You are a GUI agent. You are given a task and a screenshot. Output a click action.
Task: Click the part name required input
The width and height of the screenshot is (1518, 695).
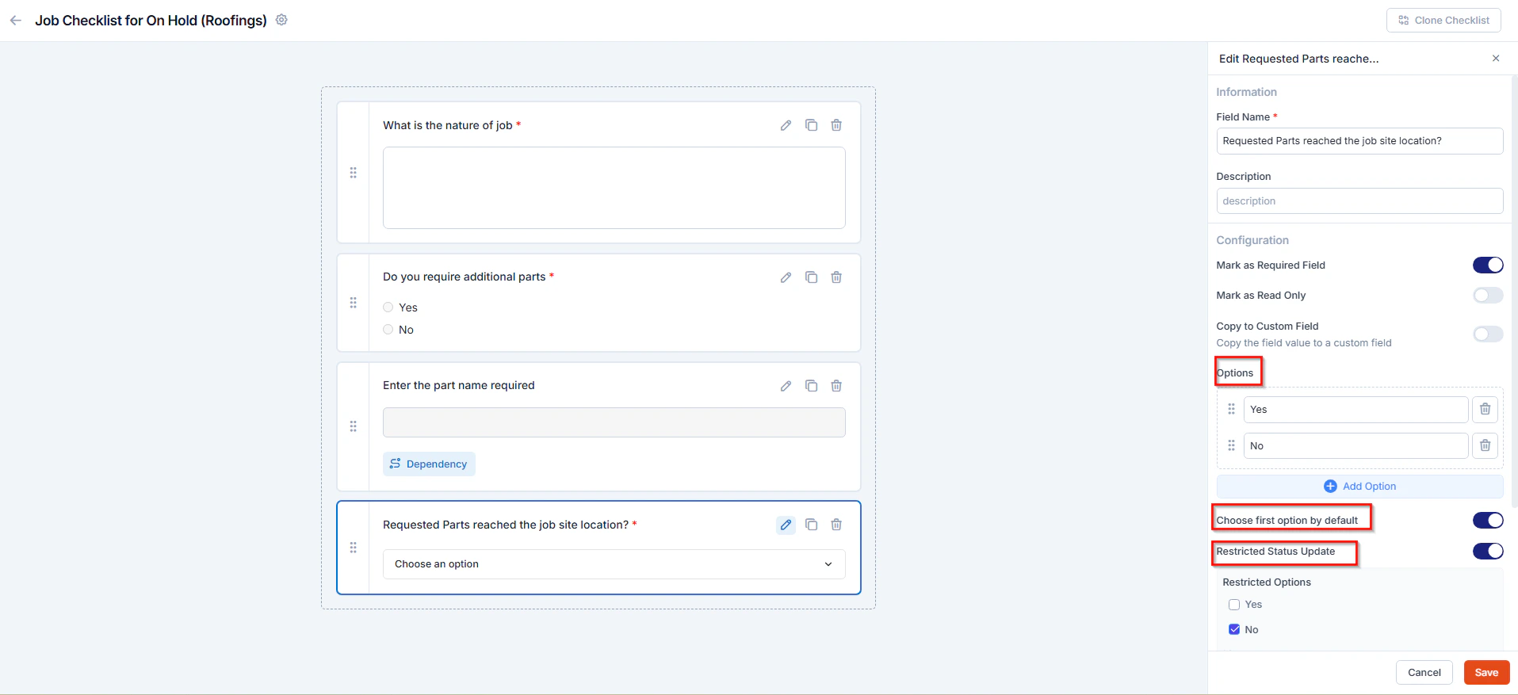614,422
